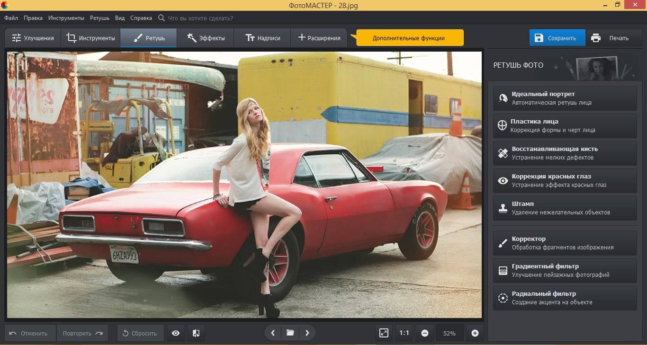The height and width of the screenshot is (345, 647).
Task: Go to next photo arrow
Action: point(307,333)
